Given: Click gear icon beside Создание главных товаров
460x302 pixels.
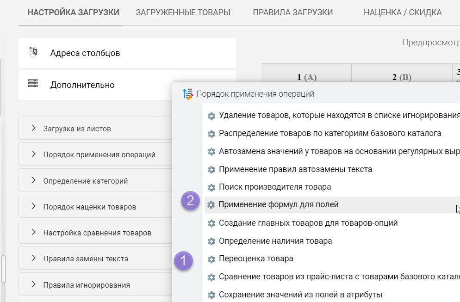Looking at the screenshot, I should (x=211, y=223).
